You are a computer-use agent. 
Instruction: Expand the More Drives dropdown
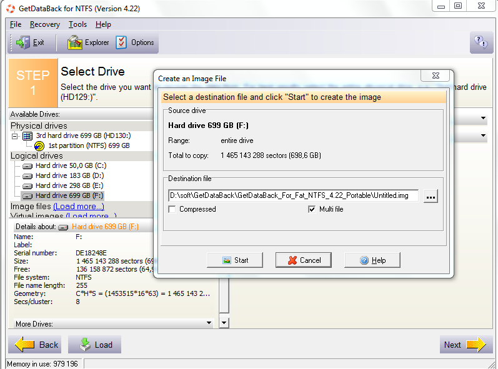coord(209,323)
